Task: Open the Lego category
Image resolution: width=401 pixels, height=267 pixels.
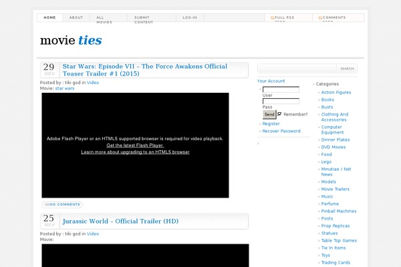Action: click(326, 162)
